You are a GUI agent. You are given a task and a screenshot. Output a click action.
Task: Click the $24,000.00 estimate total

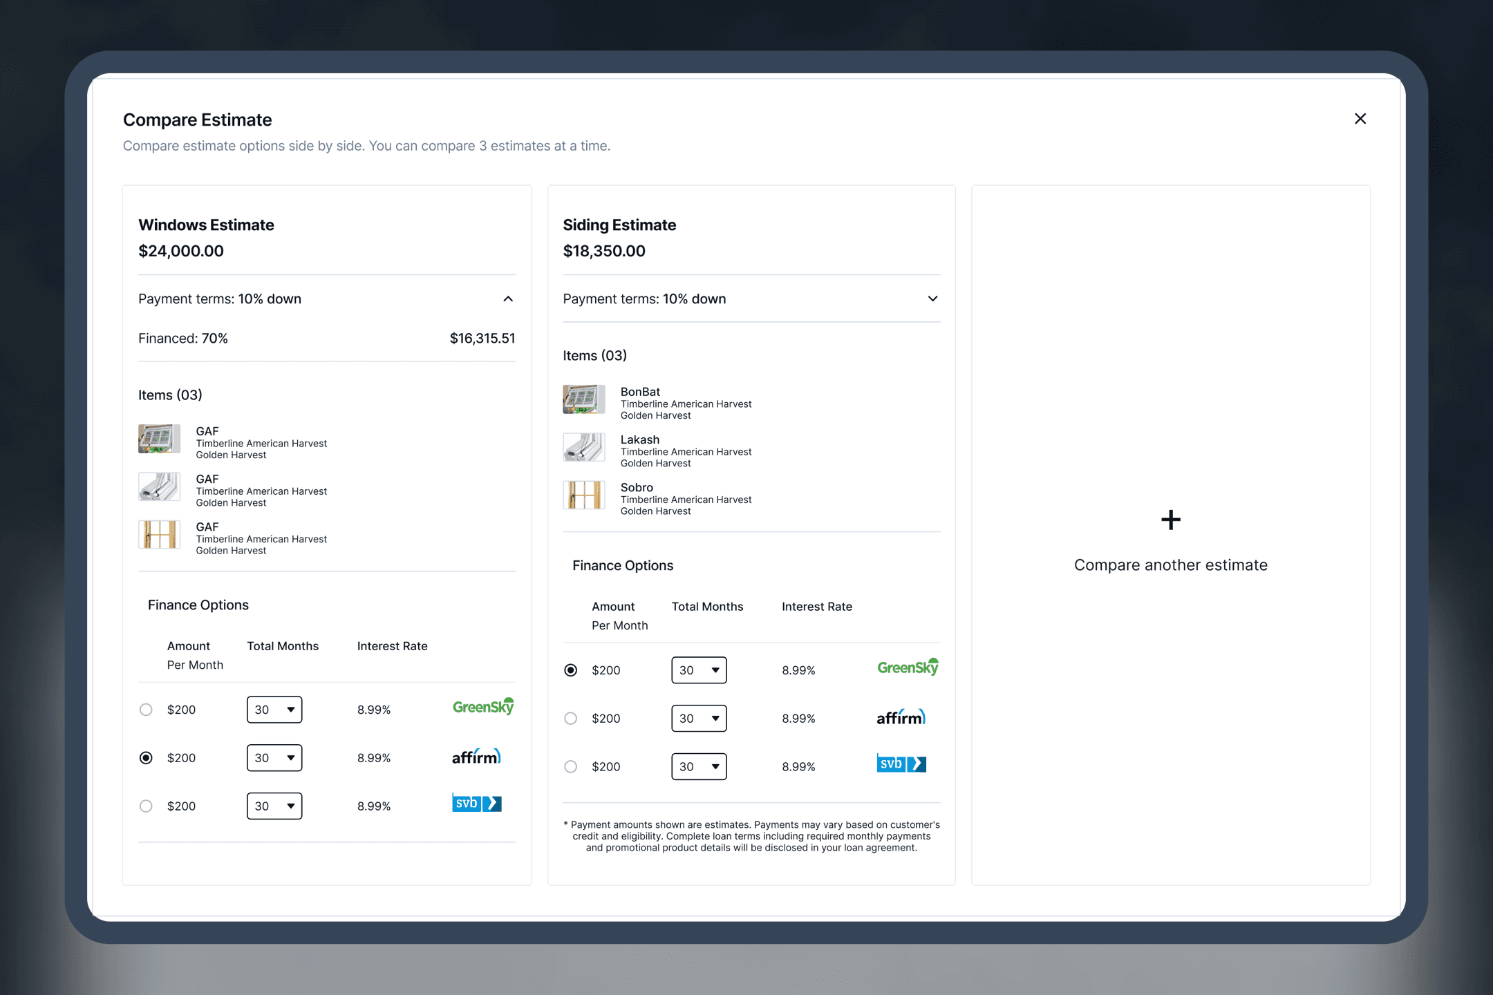point(181,251)
